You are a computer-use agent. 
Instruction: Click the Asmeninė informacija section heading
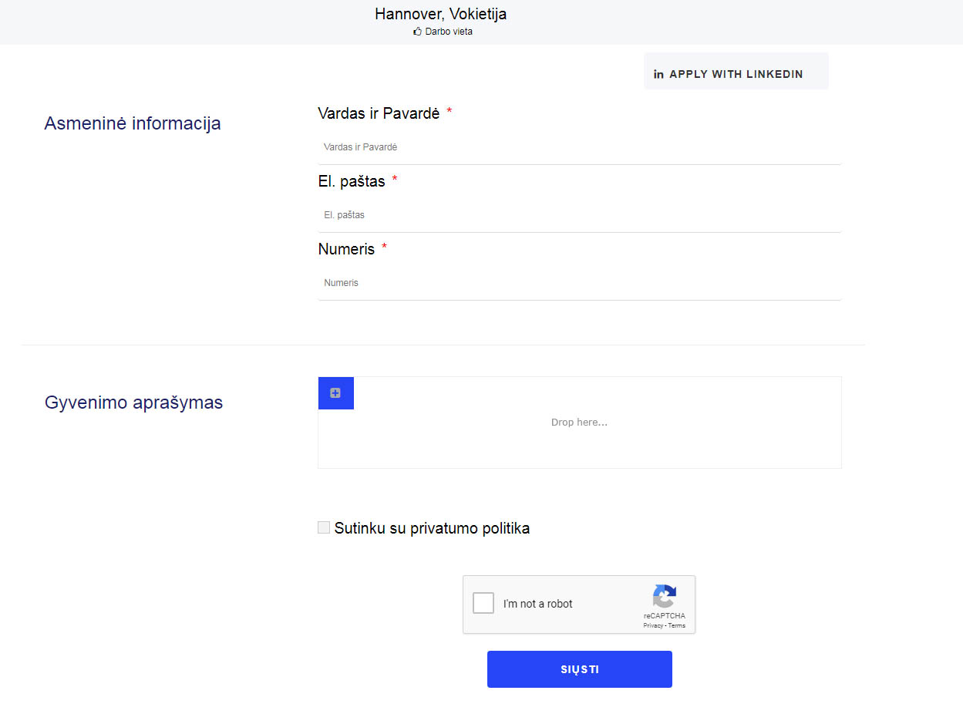(x=133, y=123)
